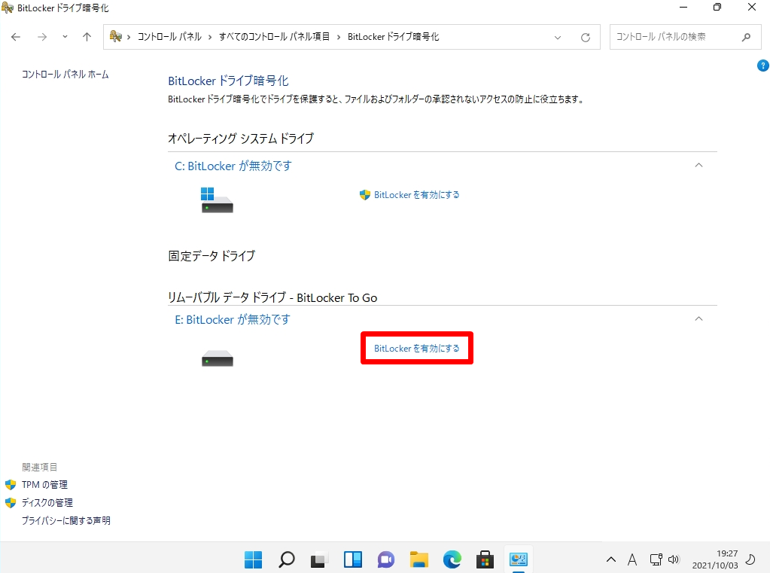The image size is (770, 573).
Task: Open Microsoft Store from the taskbar
Action: 485,559
